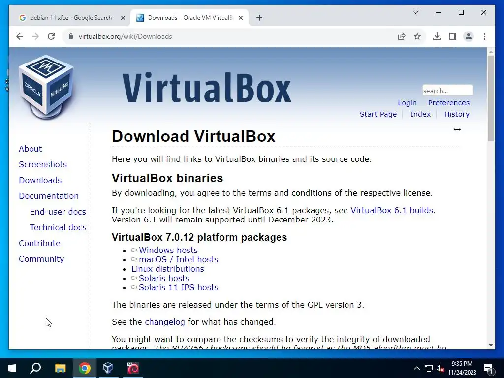Open About in the sidebar
The height and width of the screenshot is (378, 504).
click(30, 149)
